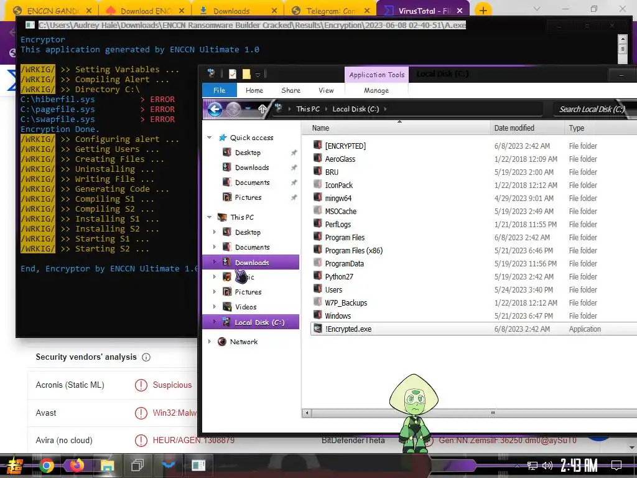Click the Explorer up-one-level arrow
637x478 pixels.
263,109
